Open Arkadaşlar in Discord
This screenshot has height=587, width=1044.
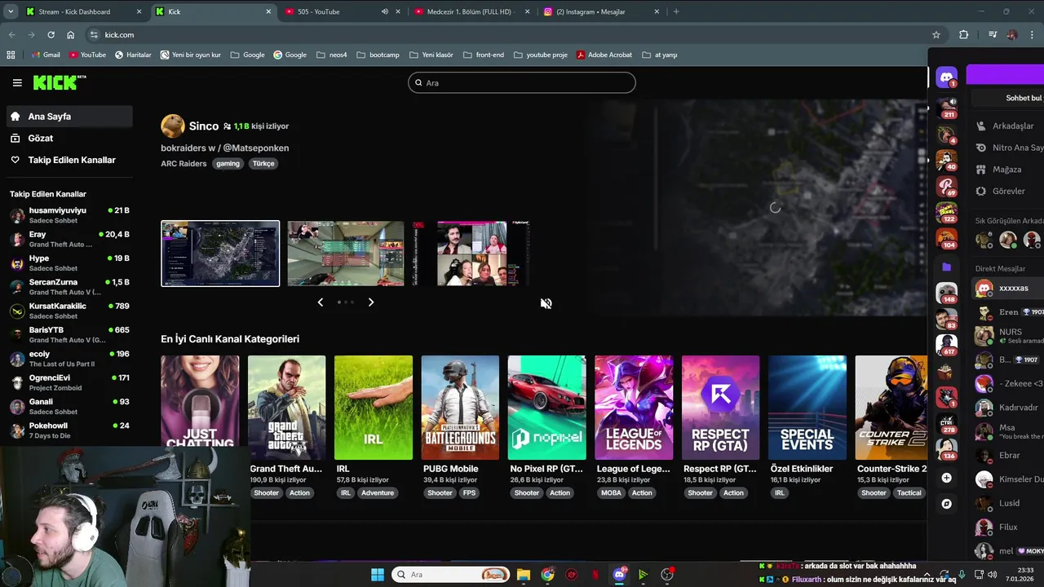pyautogui.click(x=1007, y=126)
